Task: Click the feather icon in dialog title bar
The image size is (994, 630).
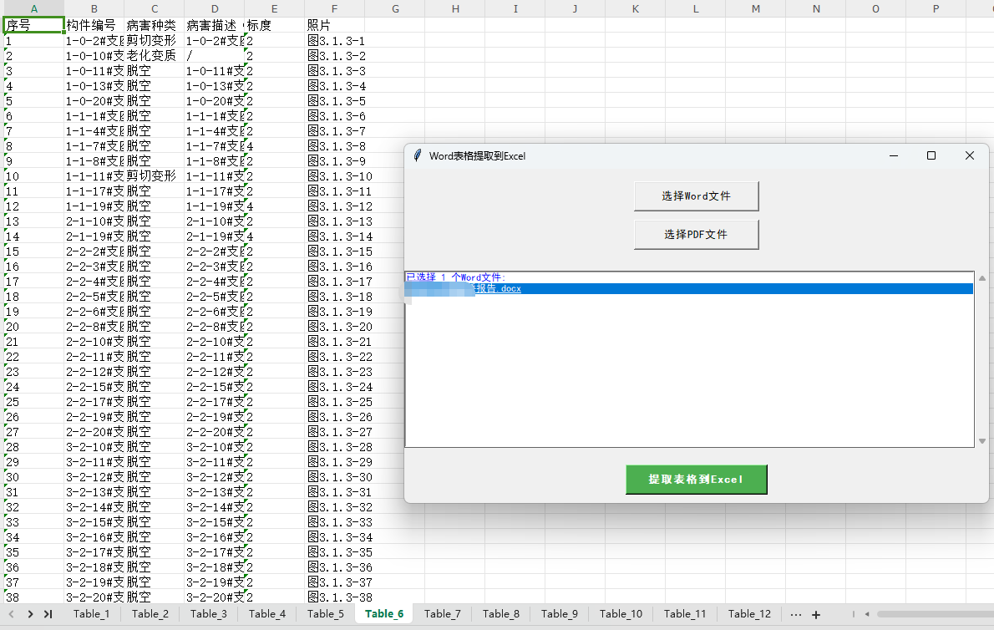Action: pyautogui.click(x=418, y=155)
